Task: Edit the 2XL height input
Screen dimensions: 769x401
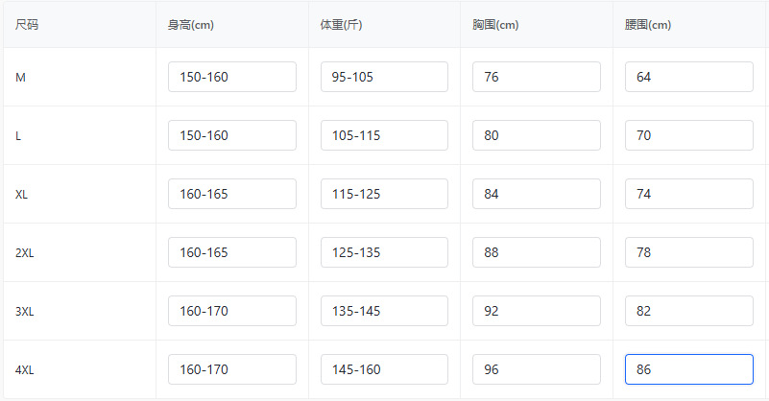Action: (231, 252)
